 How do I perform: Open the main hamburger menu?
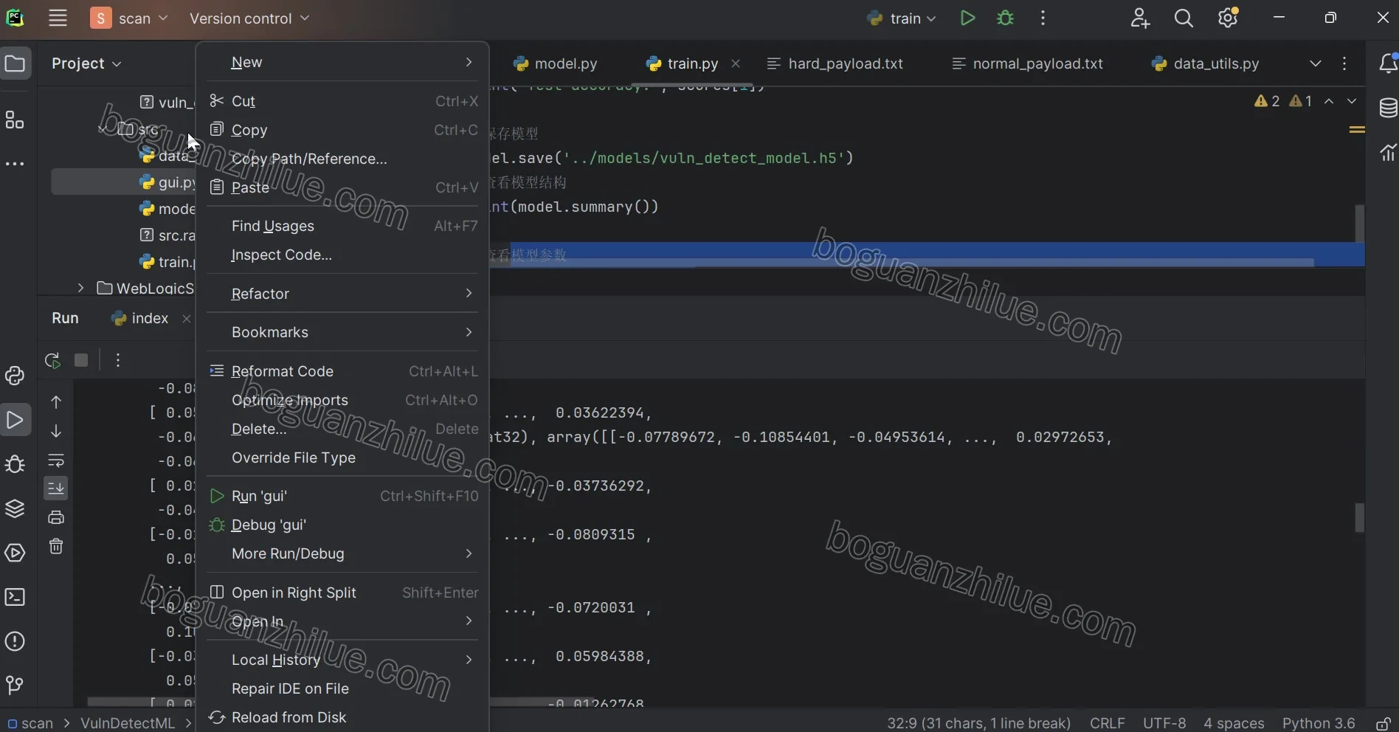click(x=58, y=18)
